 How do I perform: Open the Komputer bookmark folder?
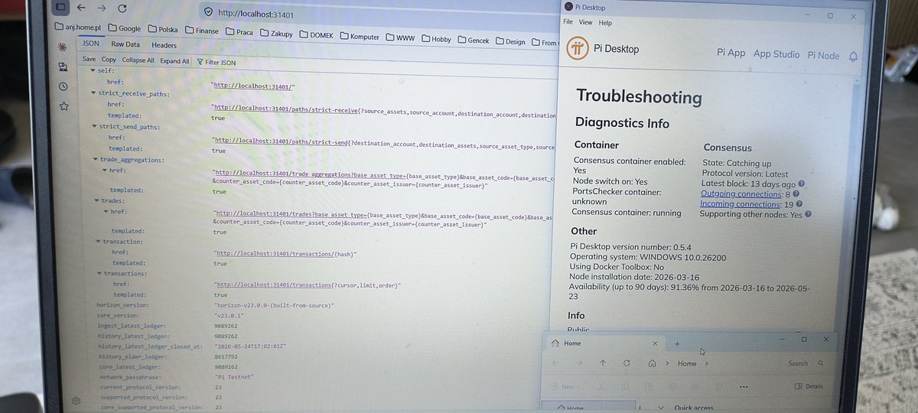pos(360,37)
